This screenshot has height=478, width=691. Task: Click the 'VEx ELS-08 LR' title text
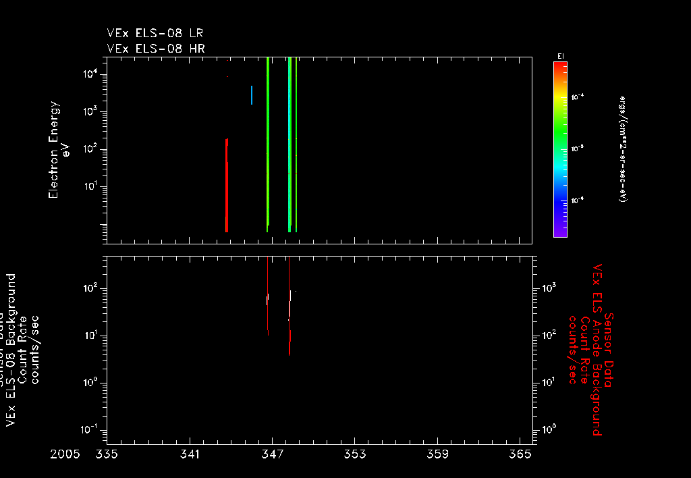point(155,33)
